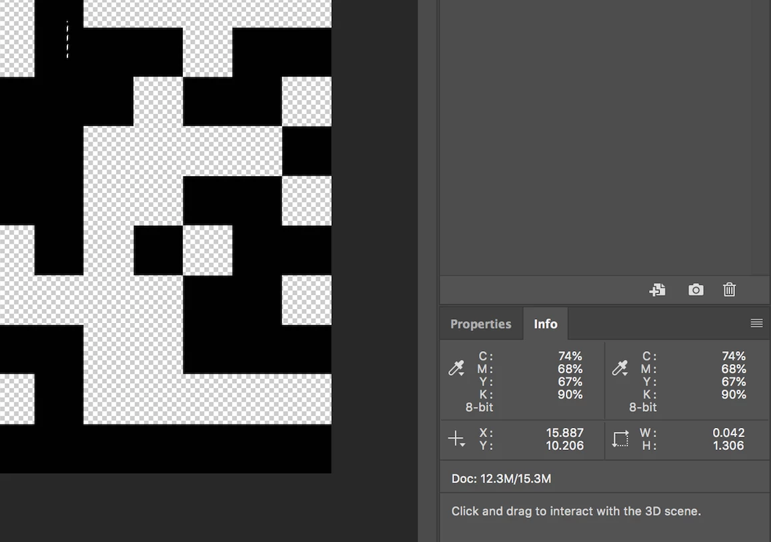Click the Y value 10.206
The height and width of the screenshot is (542, 771).
click(564, 445)
